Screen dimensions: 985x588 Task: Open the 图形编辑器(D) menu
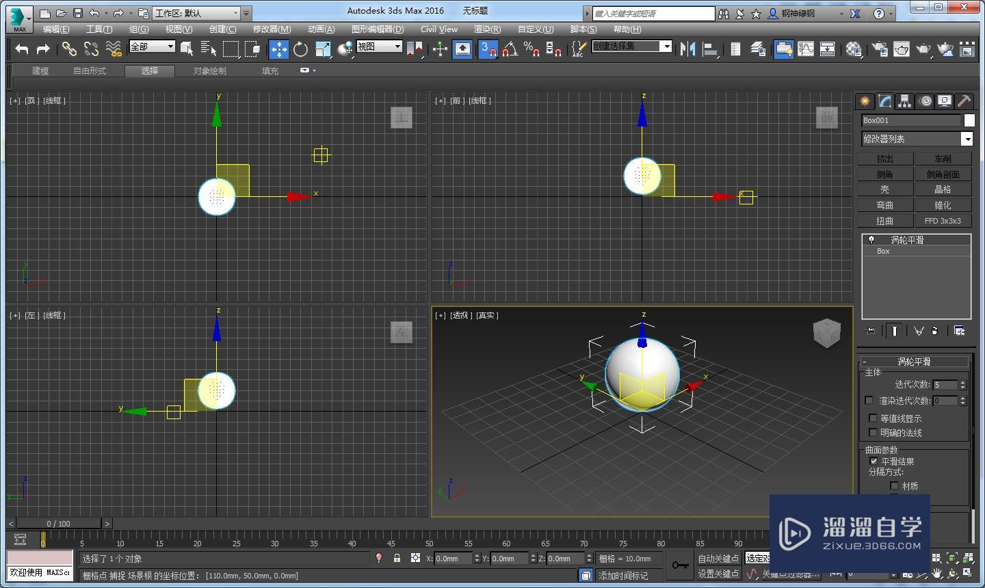coord(378,29)
